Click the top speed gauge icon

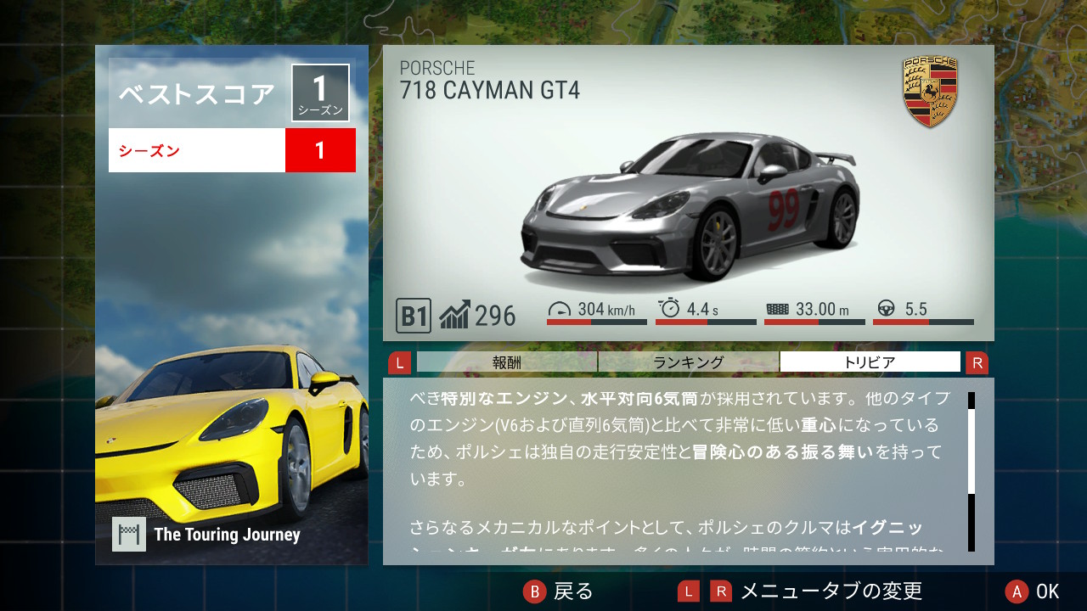tap(560, 309)
